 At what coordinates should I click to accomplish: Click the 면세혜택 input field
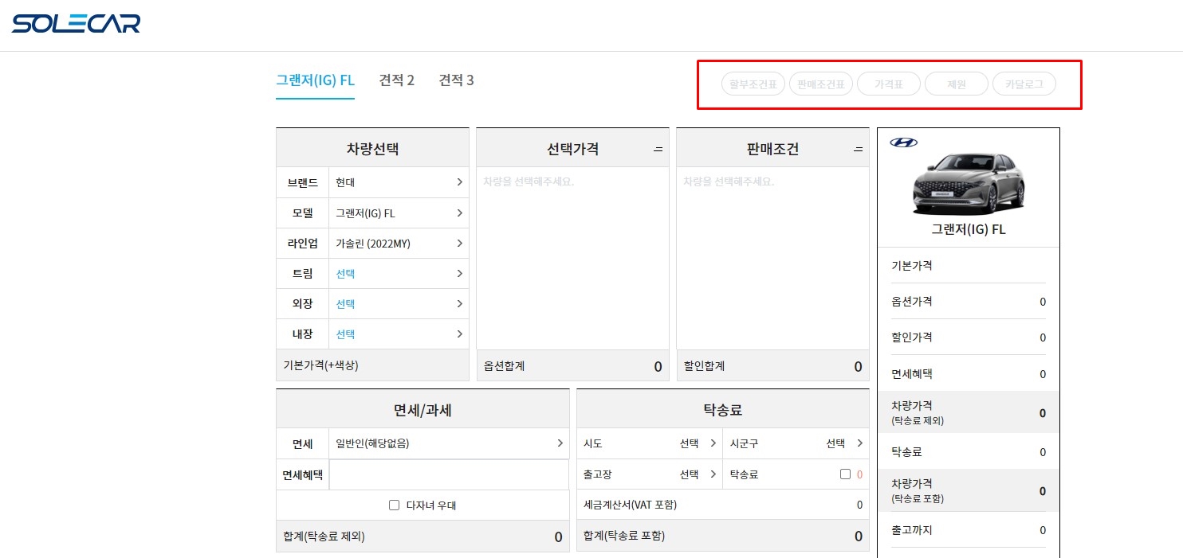[x=449, y=474]
